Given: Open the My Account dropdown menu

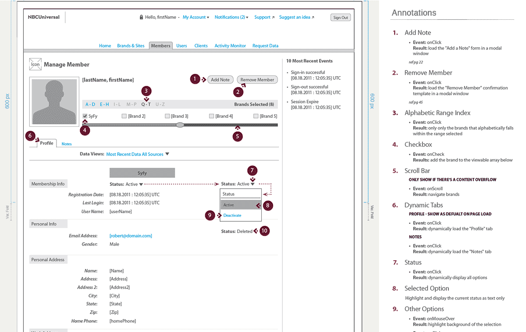Looking at the screenshot, I should click(x=196, y=18).
